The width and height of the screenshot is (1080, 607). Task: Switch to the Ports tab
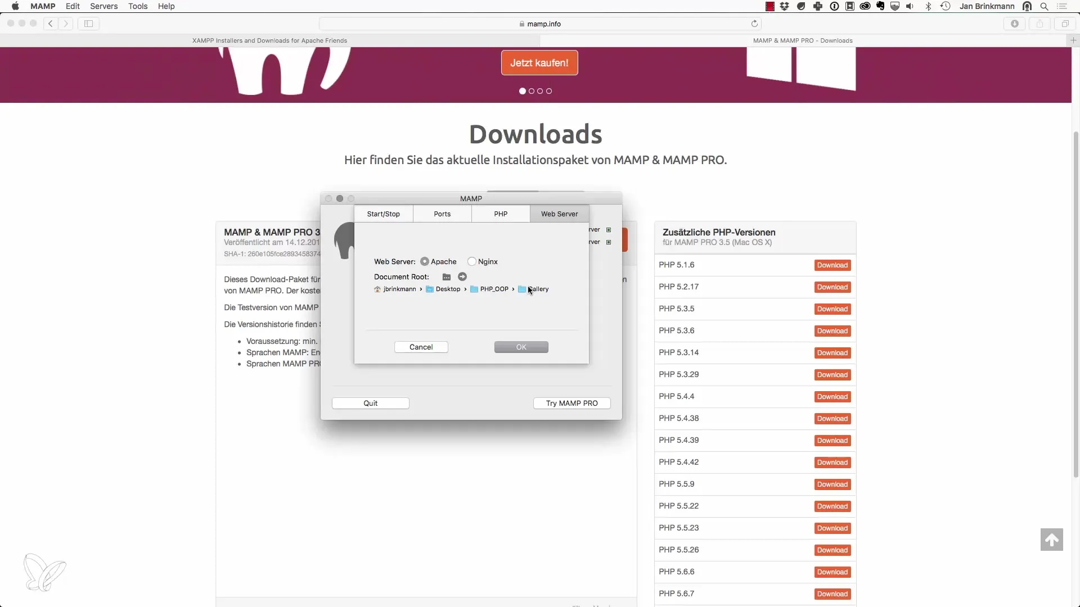coord(442,214)
